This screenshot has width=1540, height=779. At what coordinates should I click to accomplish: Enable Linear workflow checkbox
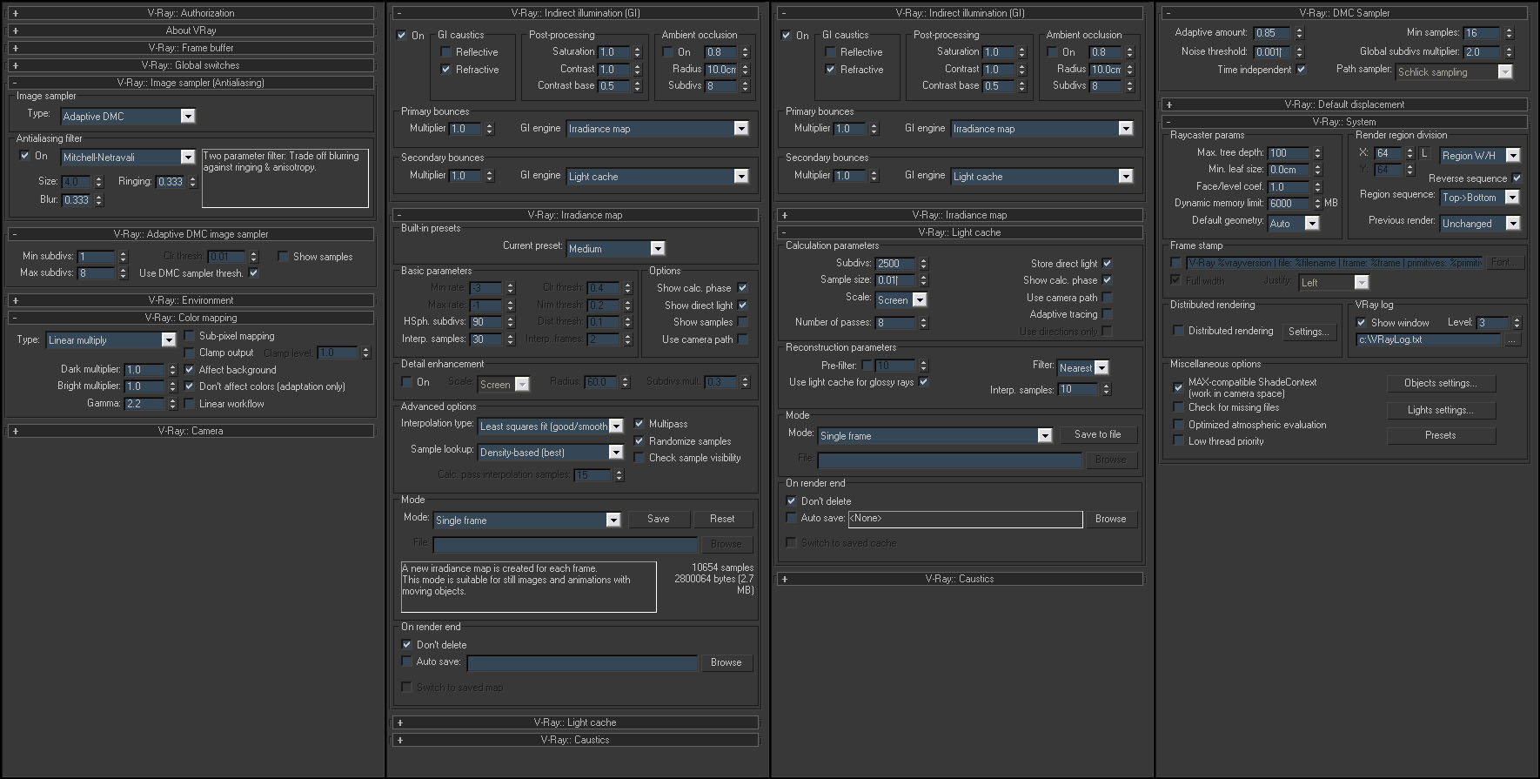[190, 404]
